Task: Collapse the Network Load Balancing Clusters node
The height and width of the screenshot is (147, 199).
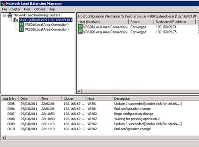Action: (x=4, y=15)
